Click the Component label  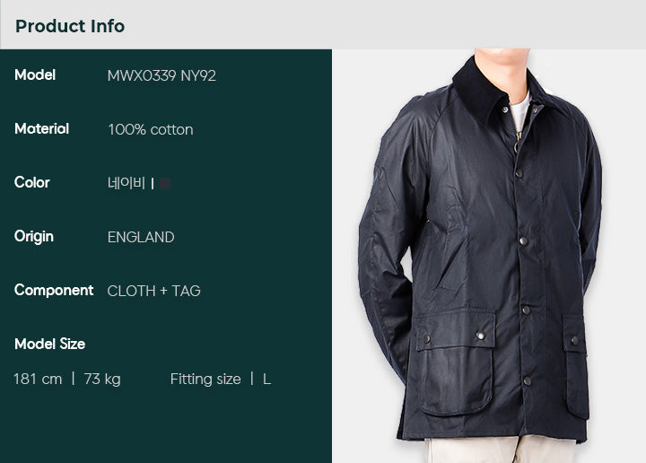(x=54, y=291)
